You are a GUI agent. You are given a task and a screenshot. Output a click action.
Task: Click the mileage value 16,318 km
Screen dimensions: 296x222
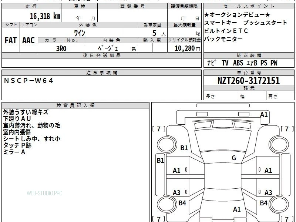tap(45, 16)
